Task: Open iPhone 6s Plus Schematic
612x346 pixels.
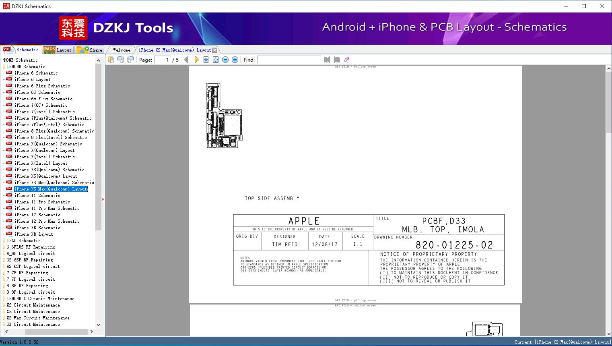Action: tap(43, 99)
